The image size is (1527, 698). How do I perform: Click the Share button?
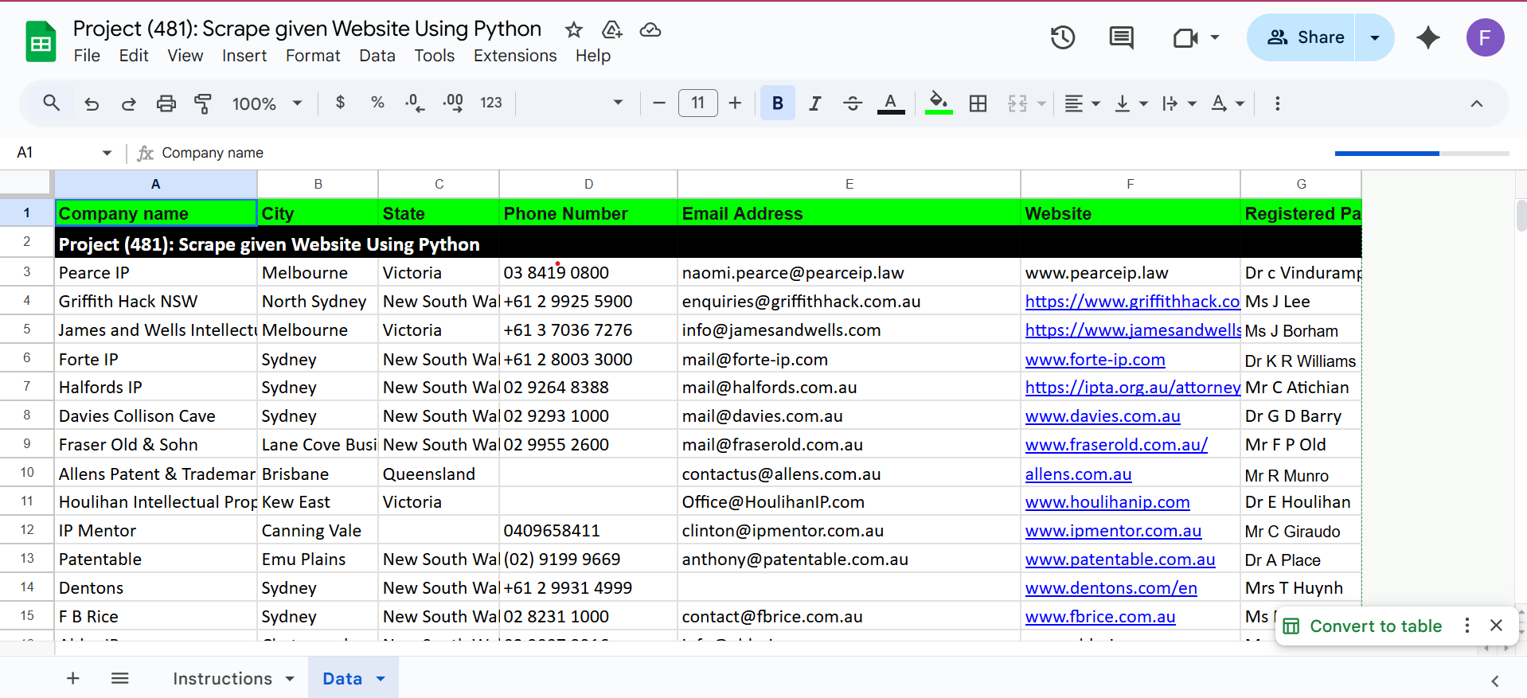1306,37
